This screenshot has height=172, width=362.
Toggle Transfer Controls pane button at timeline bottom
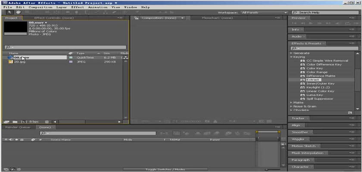(12, 169)
